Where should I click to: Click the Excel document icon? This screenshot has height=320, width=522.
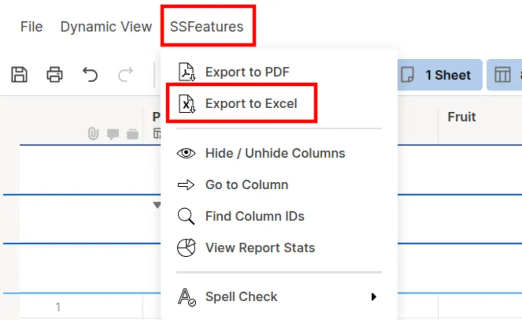(187, 103)
